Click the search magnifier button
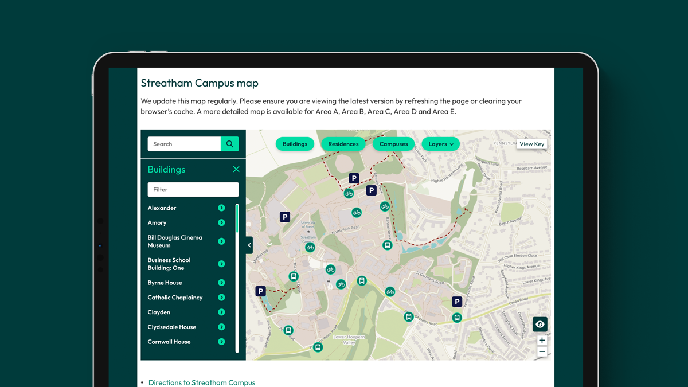This screenshot has height=387, width=688. 230,144
